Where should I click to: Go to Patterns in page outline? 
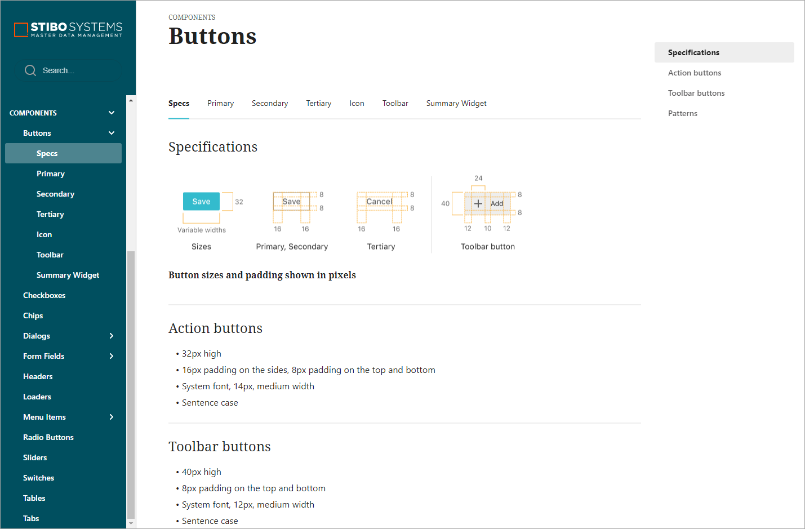tap(683, 113)
